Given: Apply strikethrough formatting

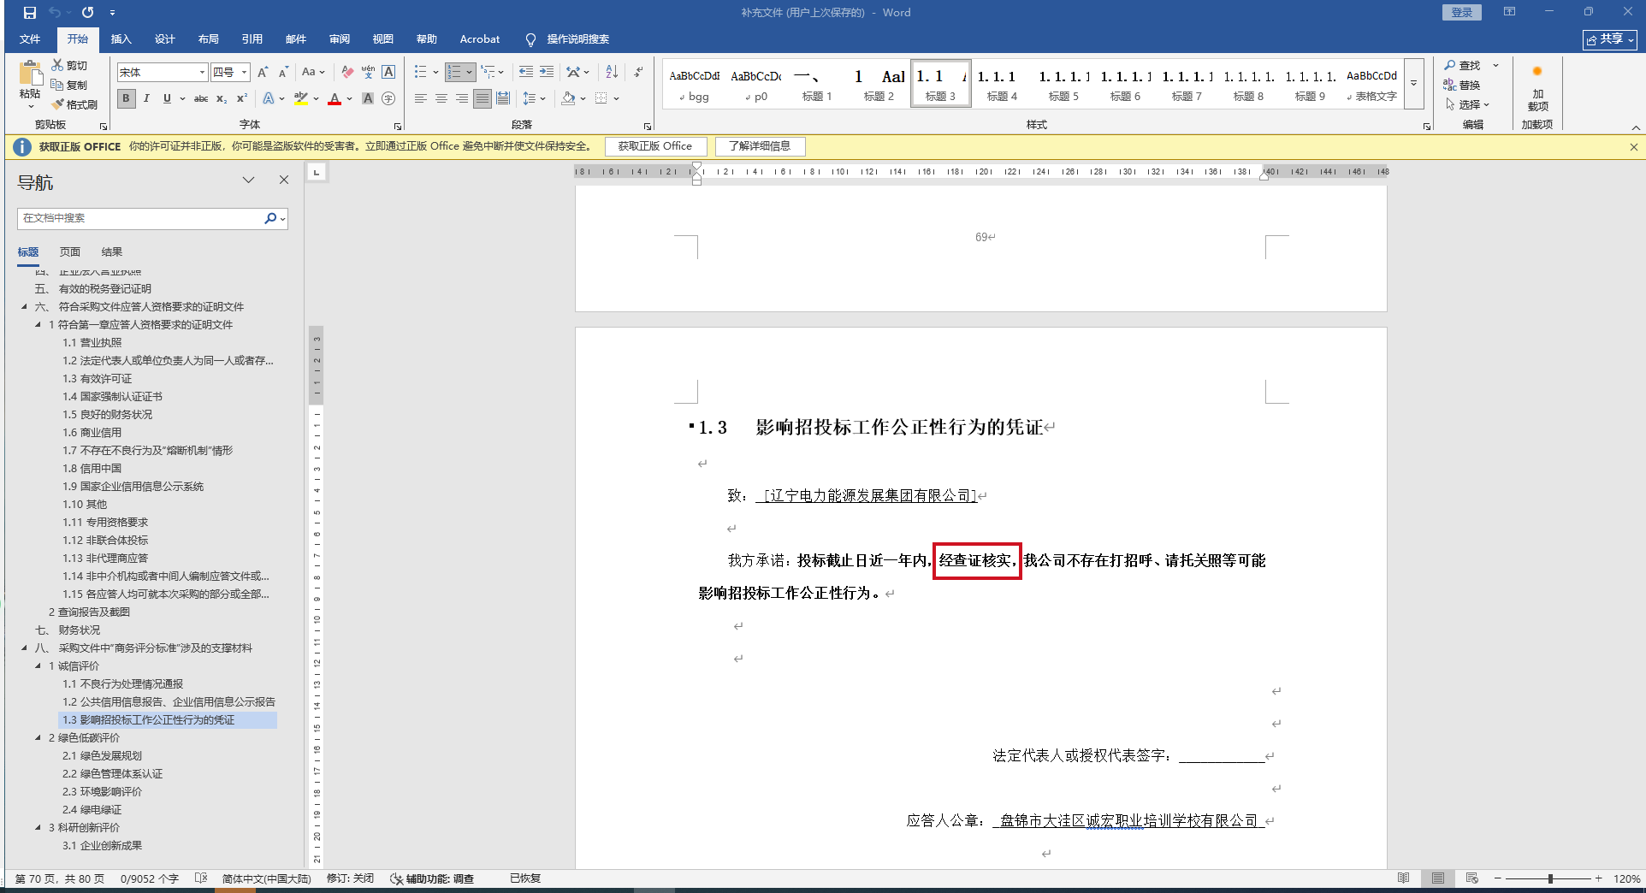Looking at the screenshot, I should (x=201, y=98).
